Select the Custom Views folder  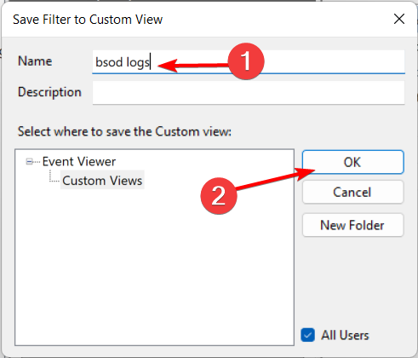tap(102, 181)
